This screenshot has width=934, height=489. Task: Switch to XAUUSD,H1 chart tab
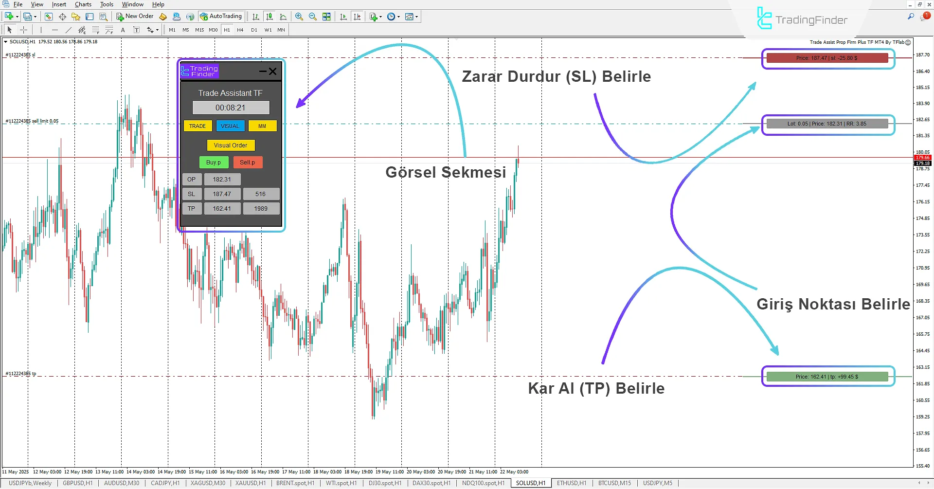pos(251,483)
